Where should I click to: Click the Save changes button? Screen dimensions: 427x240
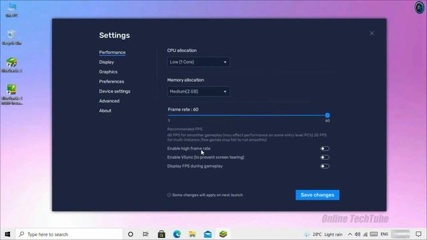point(318,195)
